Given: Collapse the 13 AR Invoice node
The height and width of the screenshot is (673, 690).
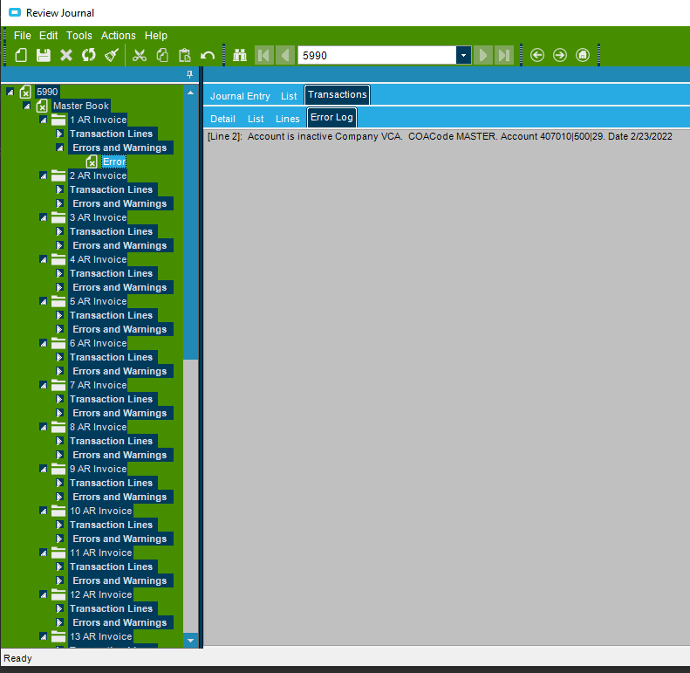Looking at the screenshot, I should click(43, 636).
